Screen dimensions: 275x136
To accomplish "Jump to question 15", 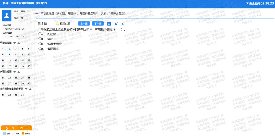I will (x=29, y=61).
